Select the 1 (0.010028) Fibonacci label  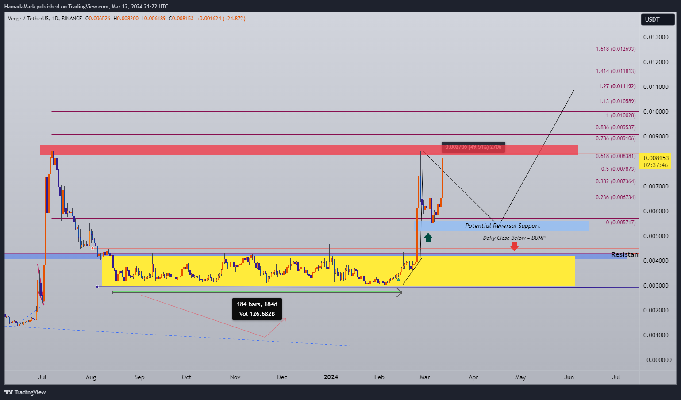pyautogui.click(x=621, y=115)
